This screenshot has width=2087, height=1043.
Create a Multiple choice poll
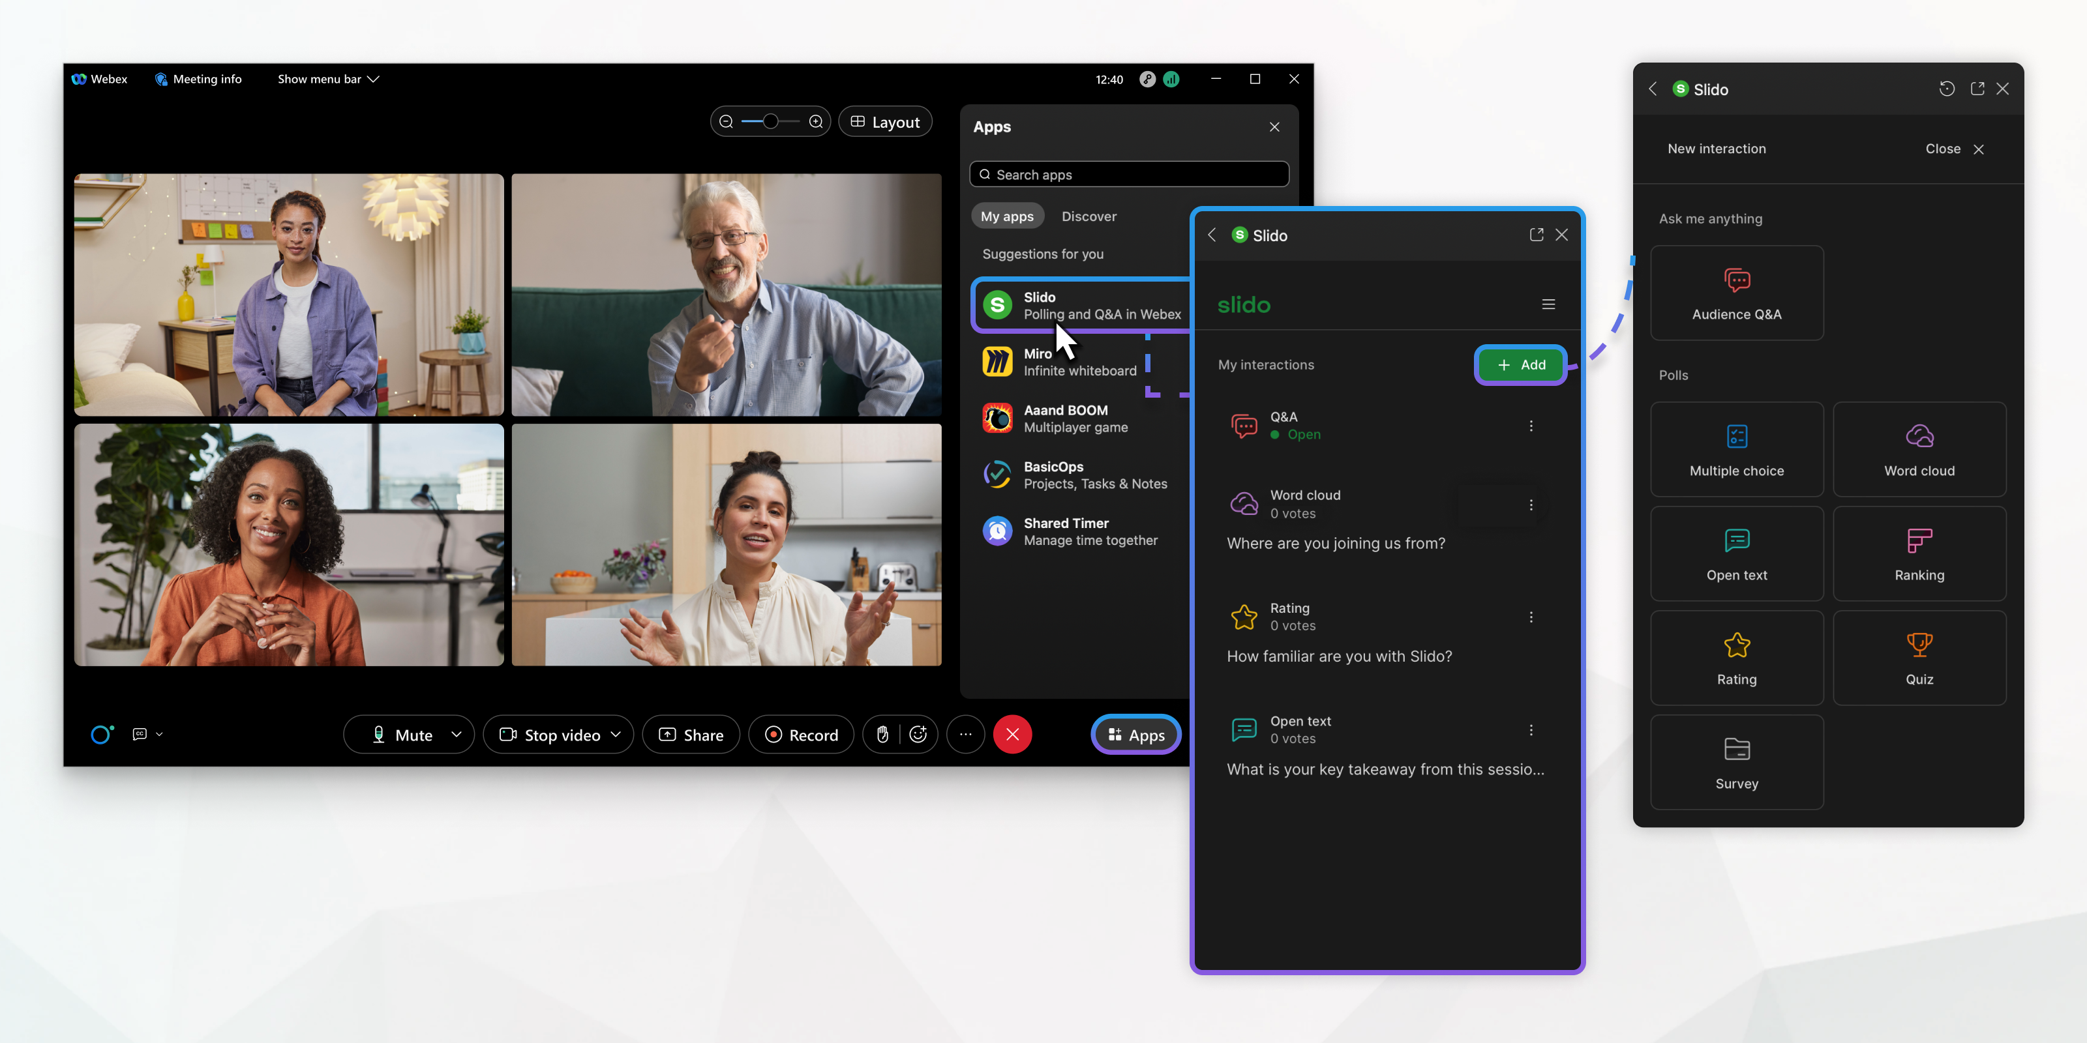click(1736, 449)
